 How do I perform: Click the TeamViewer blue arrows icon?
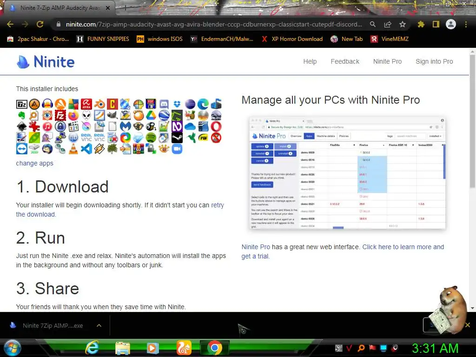21,149
